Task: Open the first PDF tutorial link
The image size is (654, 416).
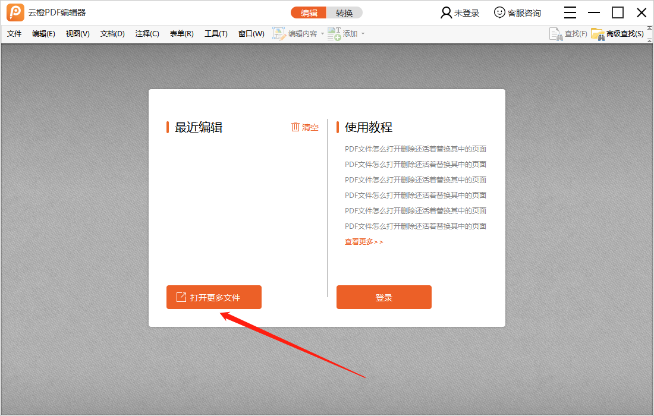Action: 416,149
